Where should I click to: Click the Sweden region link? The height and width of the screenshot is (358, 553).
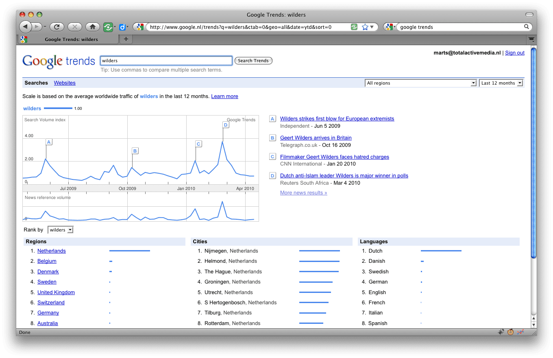pyautogui.click(x=47, y=282)
